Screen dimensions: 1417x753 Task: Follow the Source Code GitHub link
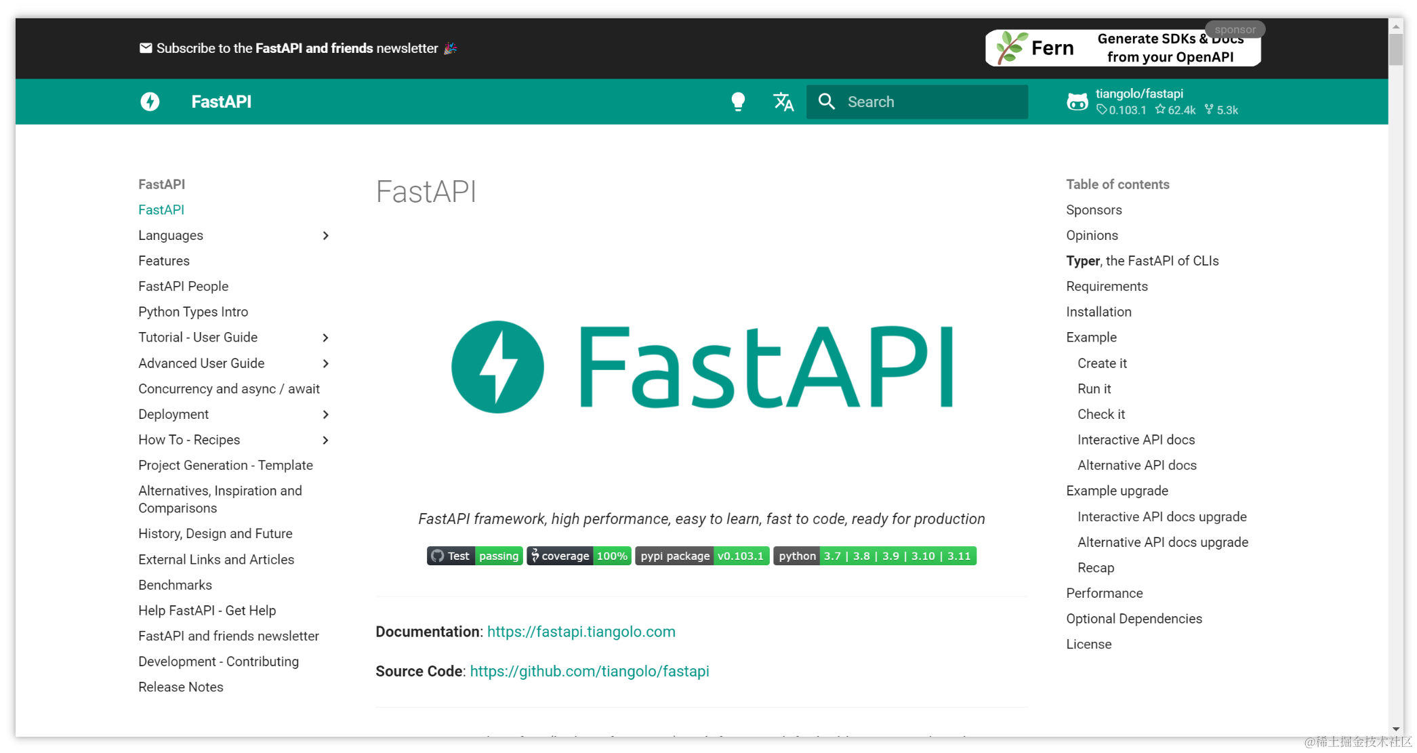pyautogui.click(x=590, y=671)
